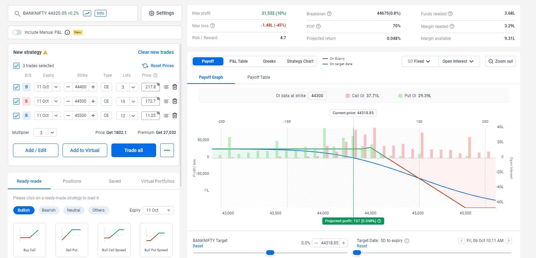
Task: Click the Reset Prices refresh icon
Action: [145, 66]
